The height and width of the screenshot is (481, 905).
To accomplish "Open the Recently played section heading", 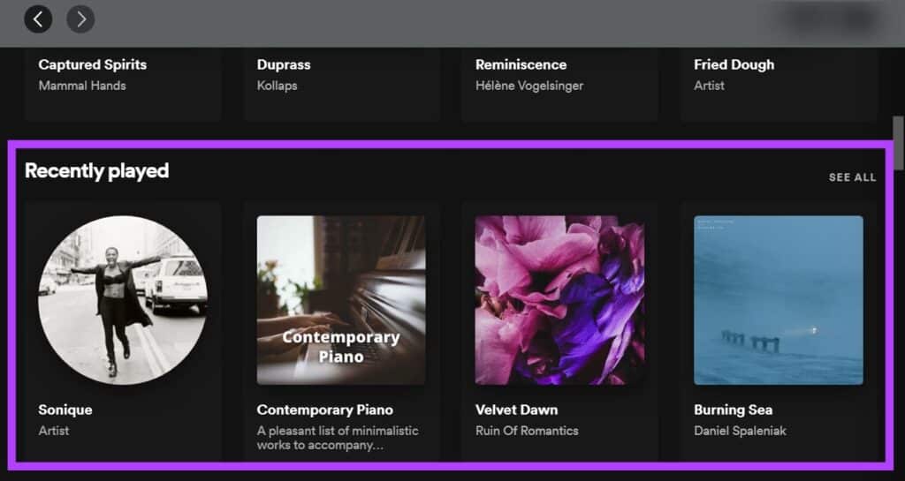I will click(97, 171).
